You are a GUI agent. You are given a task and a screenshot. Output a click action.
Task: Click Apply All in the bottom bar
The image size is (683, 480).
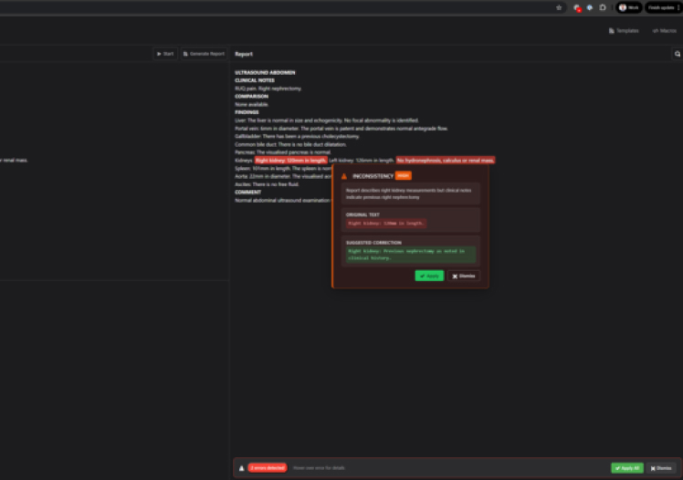click(627, 467)
